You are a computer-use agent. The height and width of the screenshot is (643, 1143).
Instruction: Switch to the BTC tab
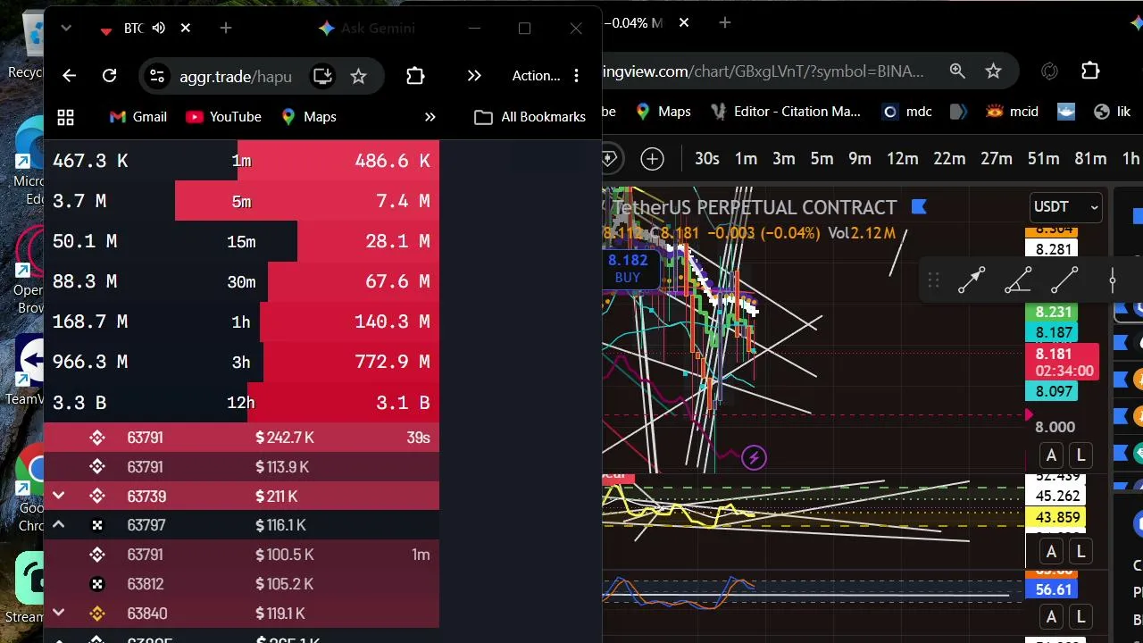[x=146, y=29]
